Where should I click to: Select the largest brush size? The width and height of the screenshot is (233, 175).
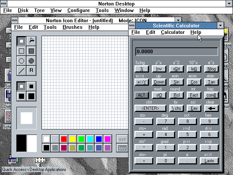click(x=31, y=96)
